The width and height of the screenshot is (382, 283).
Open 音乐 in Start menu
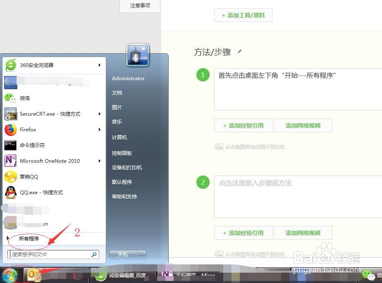[x=117, y=121]
